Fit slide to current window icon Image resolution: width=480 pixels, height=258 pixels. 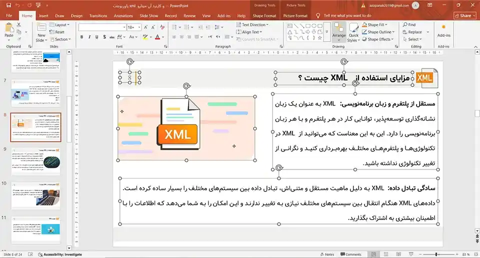[475, 254]
